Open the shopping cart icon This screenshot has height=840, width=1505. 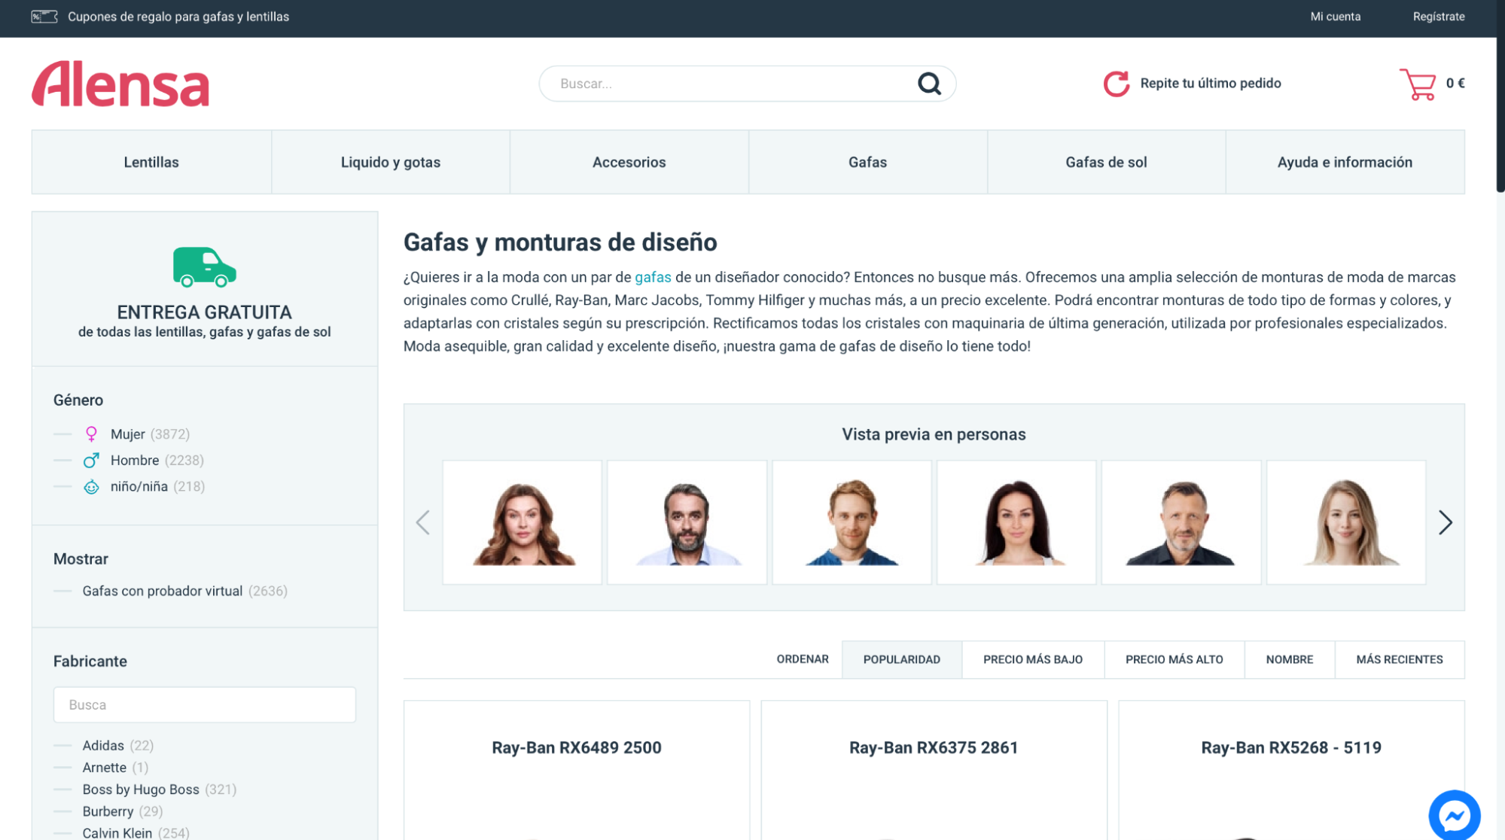click(1418, 84)
